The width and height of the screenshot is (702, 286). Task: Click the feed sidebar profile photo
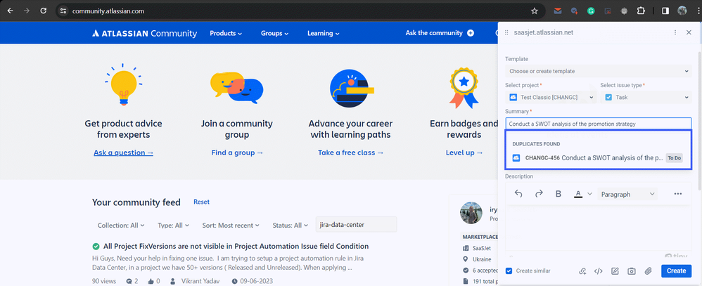click(x=471, y=213)
